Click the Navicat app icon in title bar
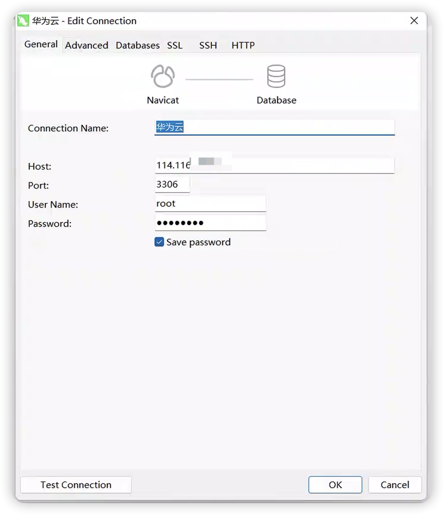The width and height of the screenshot is (444, 515). pyautogui.click(x=23, y=21)
